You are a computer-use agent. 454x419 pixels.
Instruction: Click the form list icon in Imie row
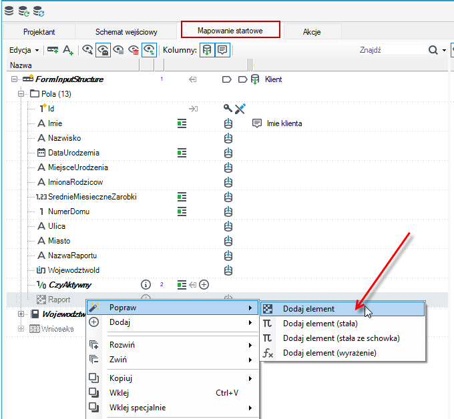click(182, 123)
